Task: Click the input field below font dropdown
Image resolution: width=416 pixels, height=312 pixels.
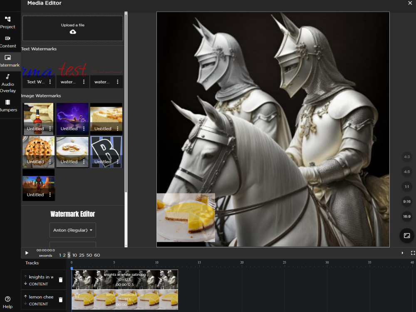Action: pos(73,244)
